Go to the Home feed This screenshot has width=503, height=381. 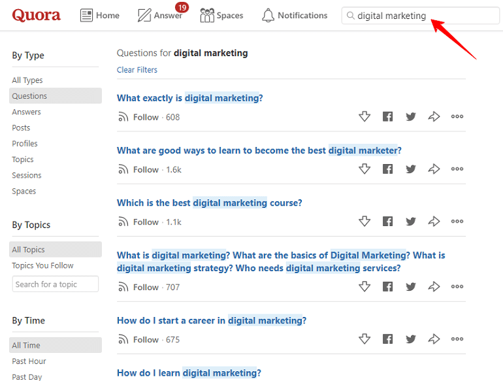pyautogui.click(x=100, y=16)
